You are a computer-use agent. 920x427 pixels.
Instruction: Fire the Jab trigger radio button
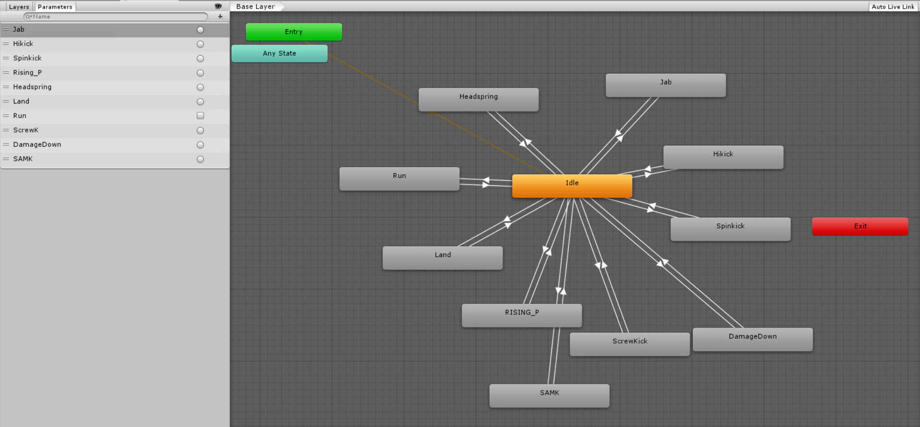(201, 30)
